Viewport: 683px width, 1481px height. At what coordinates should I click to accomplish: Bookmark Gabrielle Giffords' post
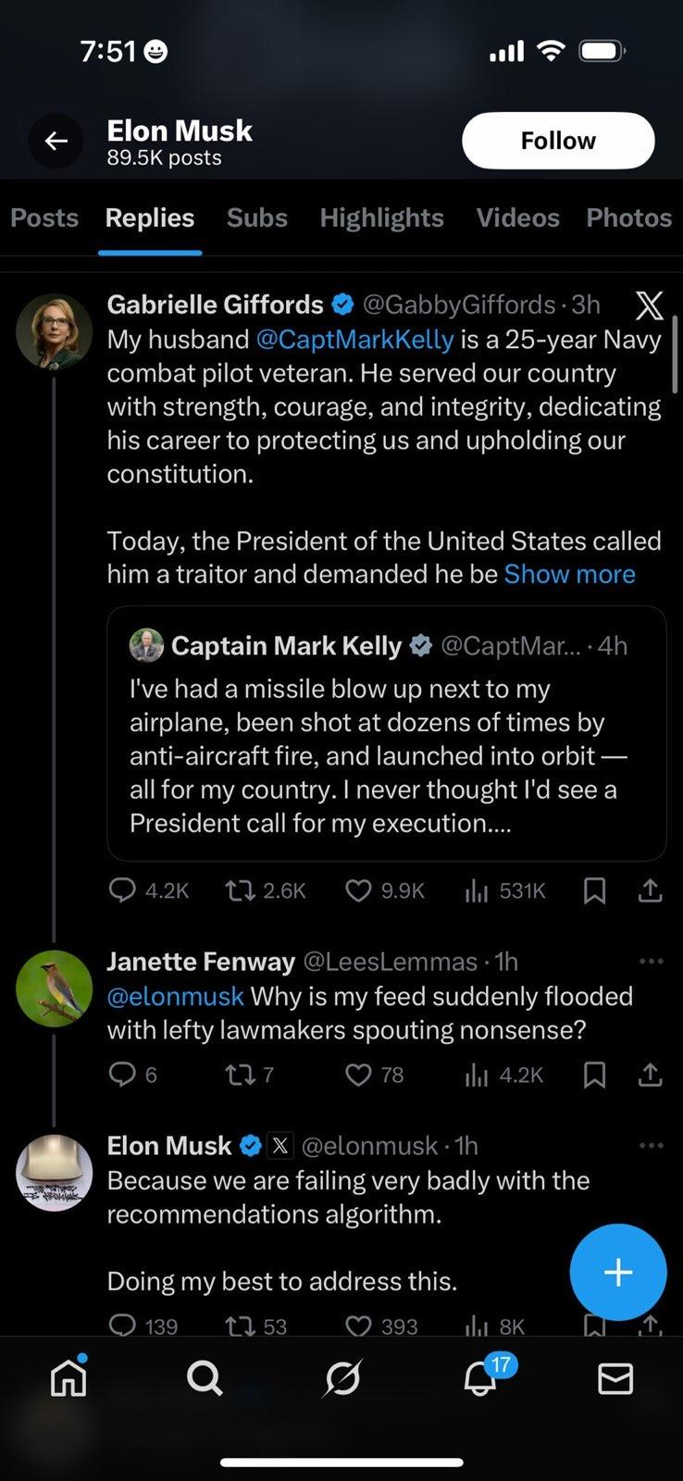(x=595, y=890)
